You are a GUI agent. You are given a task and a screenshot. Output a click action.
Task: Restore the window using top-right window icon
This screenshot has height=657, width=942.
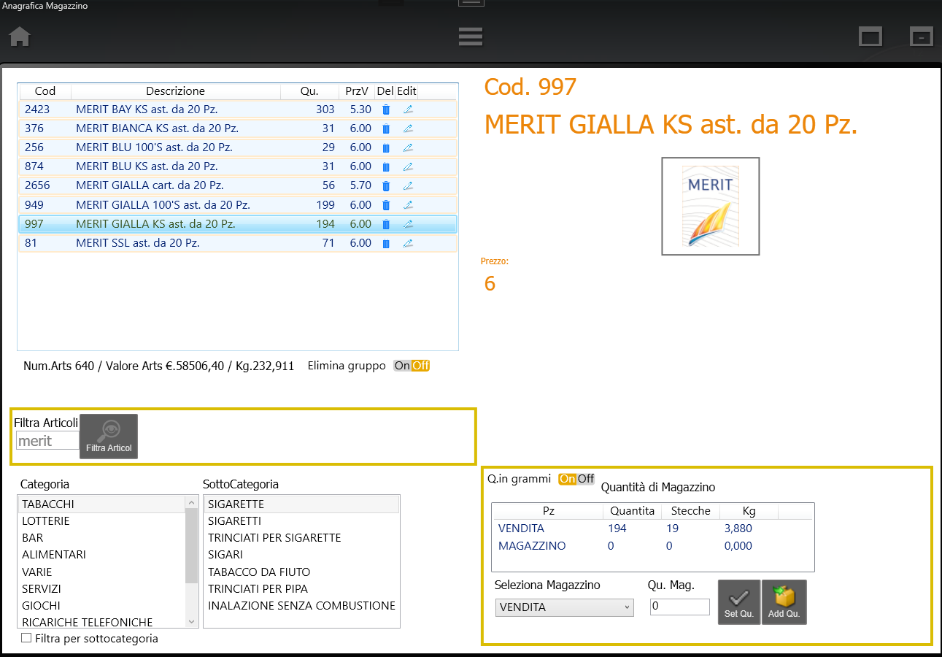pyautogui.click(x=870, y=36)
